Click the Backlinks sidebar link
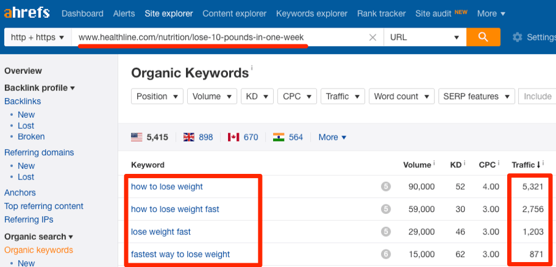Image resolution: width=556 pixels, height=267 pixels. coord(22,101)
